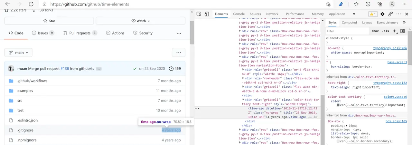Toggle the computed styles sidebar pane icon
The width and height of the screenshot is (412, 145).
click(402, 31)
